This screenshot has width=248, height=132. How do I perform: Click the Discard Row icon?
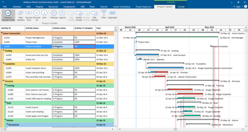tap(29, 13)
